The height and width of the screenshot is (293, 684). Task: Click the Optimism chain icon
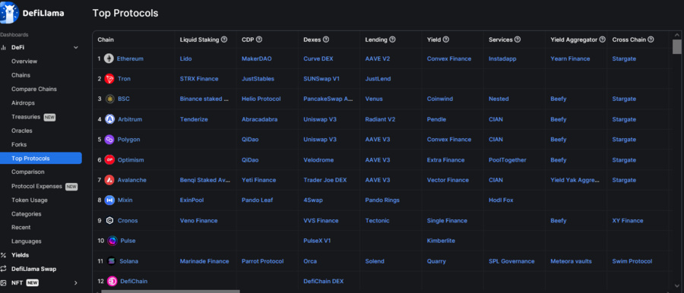coord(109,160)
